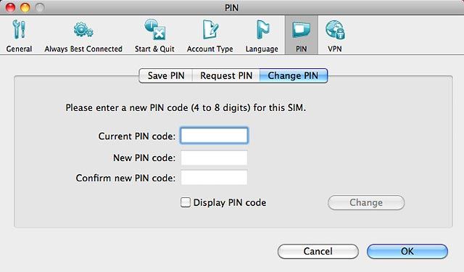Switch to the Save PIN tab
Image resolution: width=464 pixels, height=272 pixels.
click(x=166, y=75)
